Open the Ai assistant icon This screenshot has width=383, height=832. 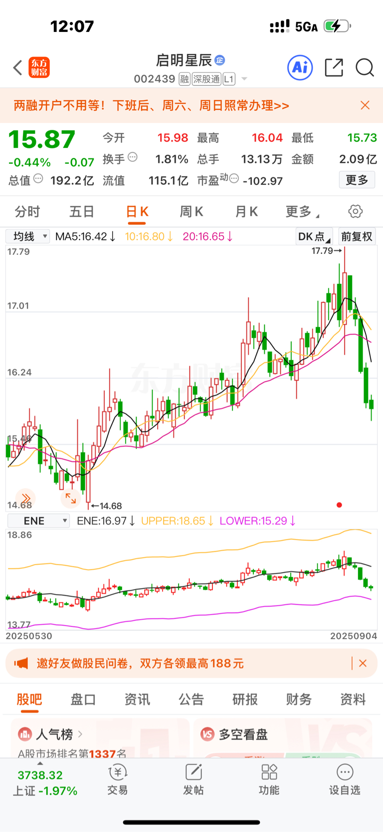tap(300, 67)
